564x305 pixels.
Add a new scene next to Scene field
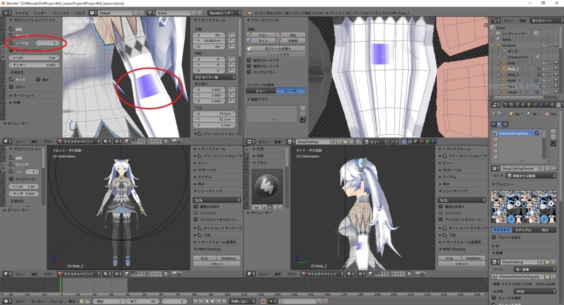click(x=194, y=13)
